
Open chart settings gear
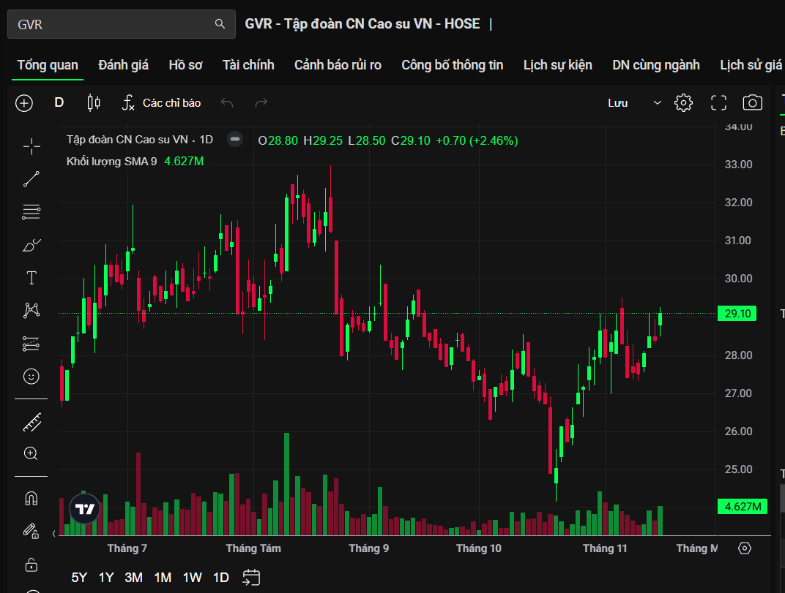point(683,103)
